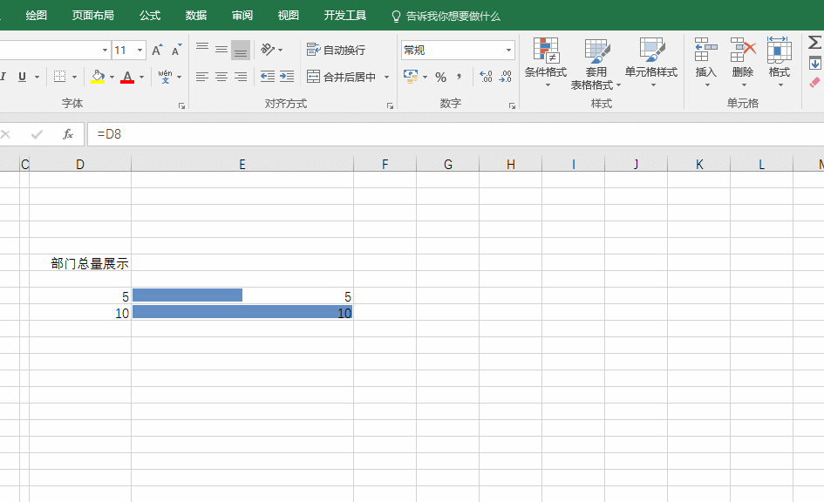
Task: Click the insert function fx icon
Action: point(68,134)
